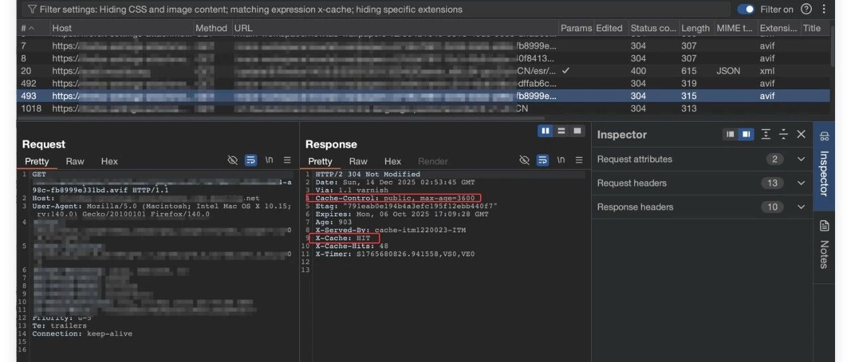Click the User-Agent request header line
This screenshot has width=851, height=362.
(162, 210)
